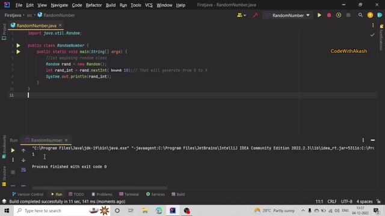Screen dimensions: 385x216
Task: Open the Build tool window button
Action: 178,194
